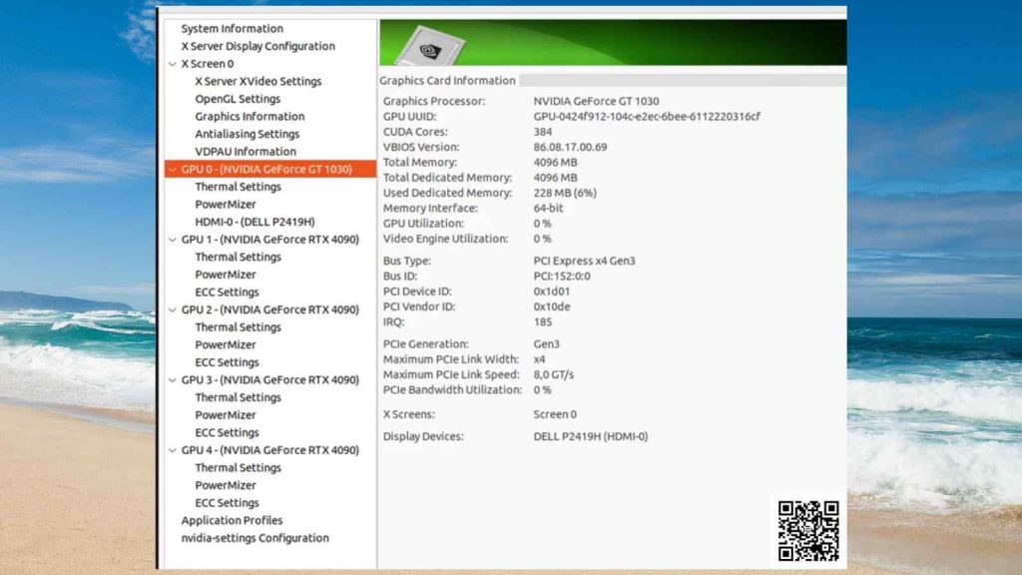The width and height of the screenshot is (1022, 575).
Task: Open VDPAU Information
Action: click(x=246, y=152)
